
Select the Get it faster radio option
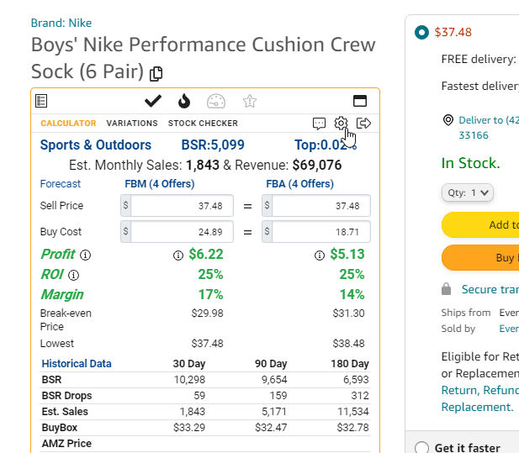[421, 448]
